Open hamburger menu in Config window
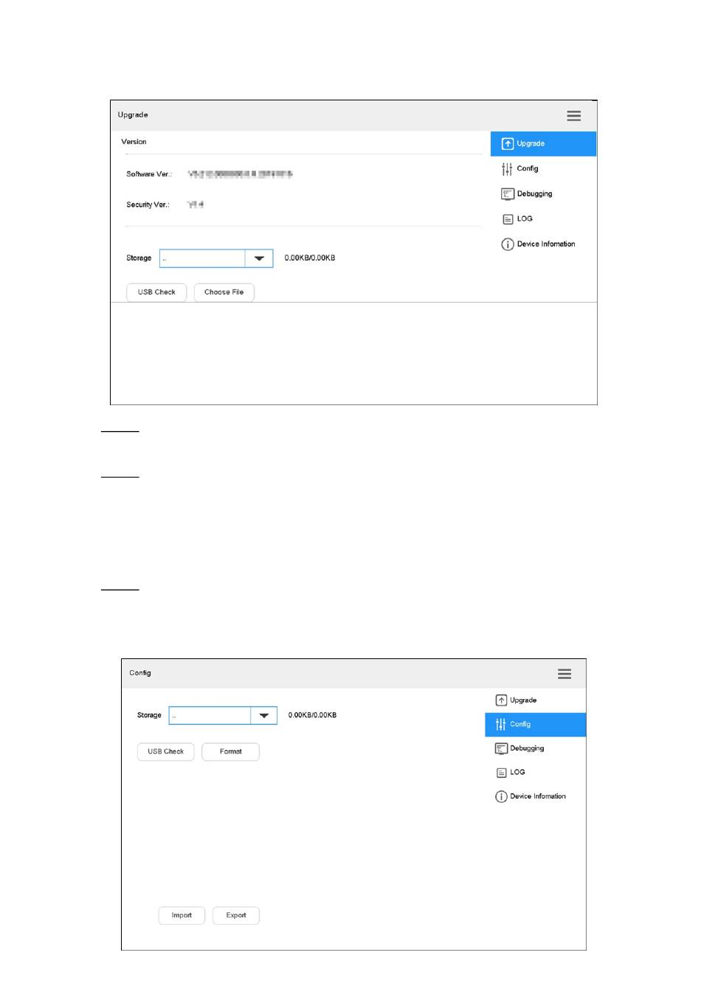The width and height of the screenshot is (701, 1003). [x=564, y=674]
